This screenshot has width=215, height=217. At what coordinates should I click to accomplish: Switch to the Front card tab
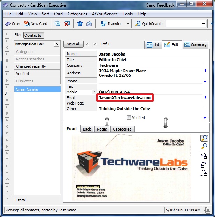pyautogui.click(x=72, y=129)
